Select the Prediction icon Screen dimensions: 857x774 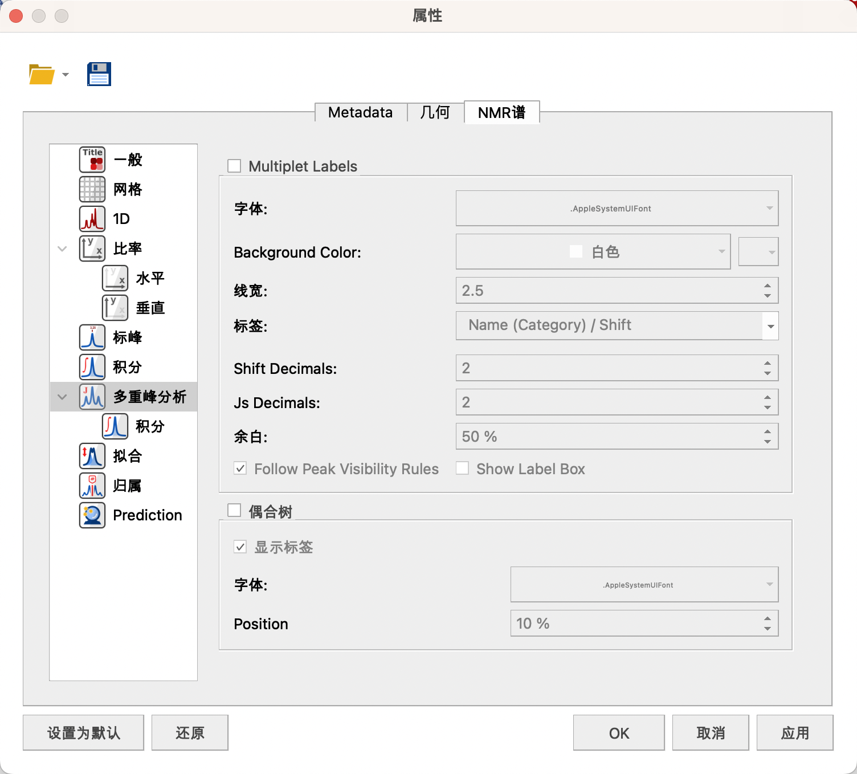click(x=92, y=515)
